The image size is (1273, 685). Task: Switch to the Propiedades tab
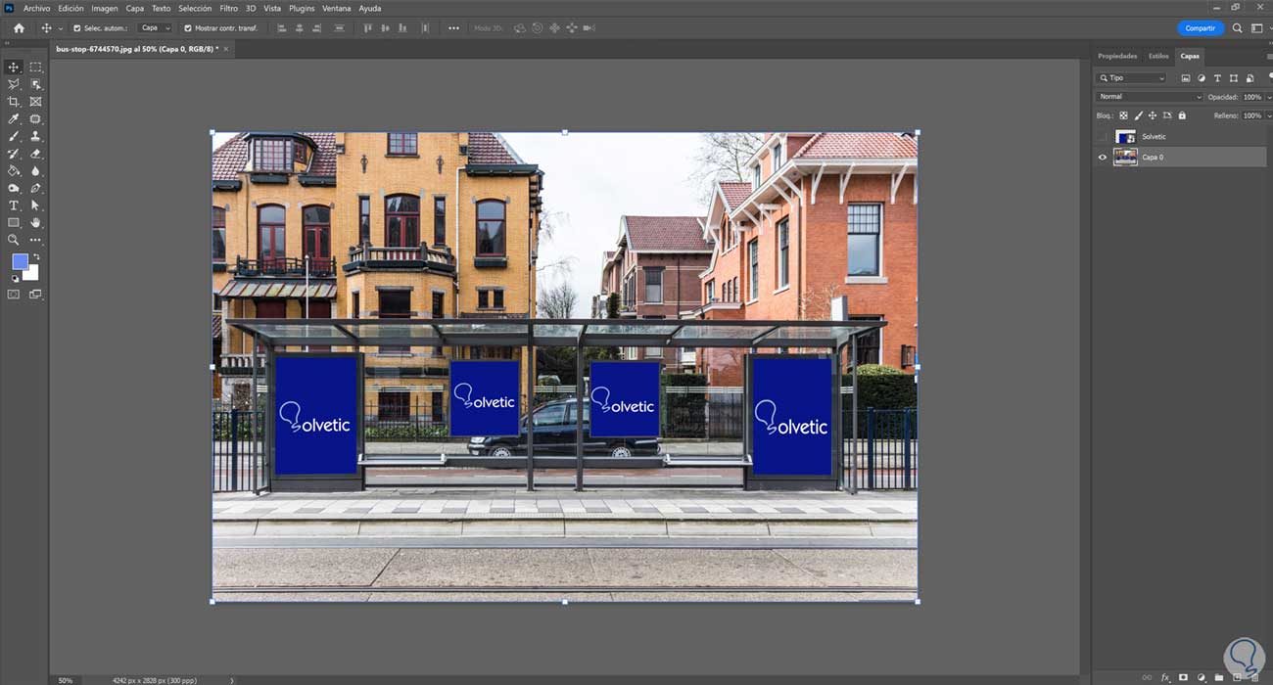pos(1117,57)
